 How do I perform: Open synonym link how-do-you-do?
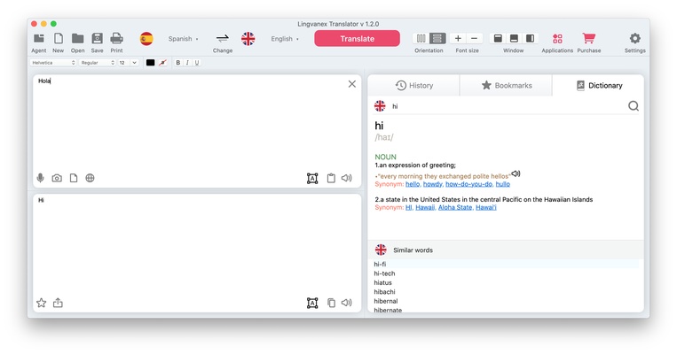pos(468,184)
